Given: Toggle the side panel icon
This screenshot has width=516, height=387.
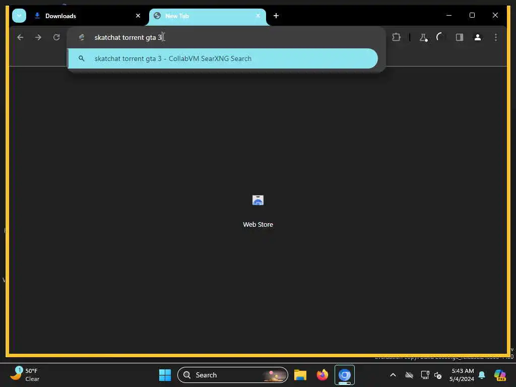Looking at the screenshot, I should [460, 37].
